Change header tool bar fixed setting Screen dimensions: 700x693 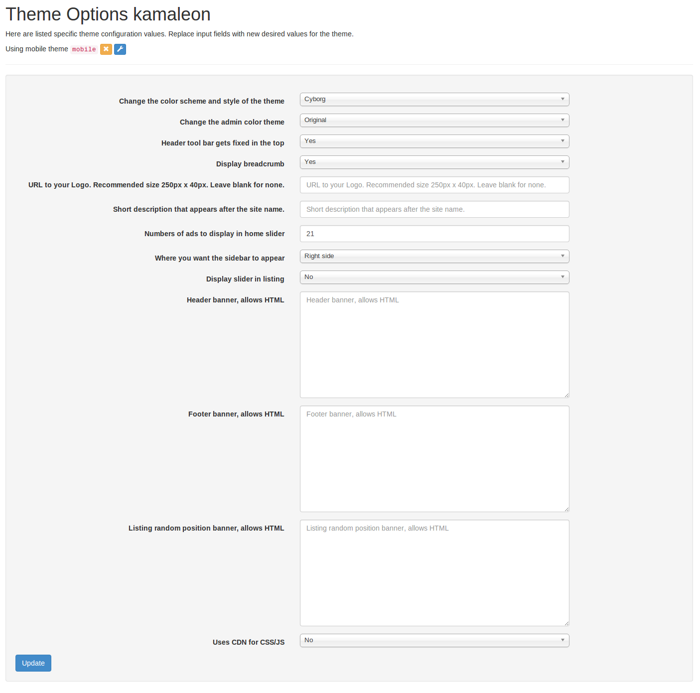coord(434,141)
